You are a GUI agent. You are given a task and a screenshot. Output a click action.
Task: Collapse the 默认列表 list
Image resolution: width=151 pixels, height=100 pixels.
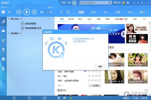click(x=9, y=19)
